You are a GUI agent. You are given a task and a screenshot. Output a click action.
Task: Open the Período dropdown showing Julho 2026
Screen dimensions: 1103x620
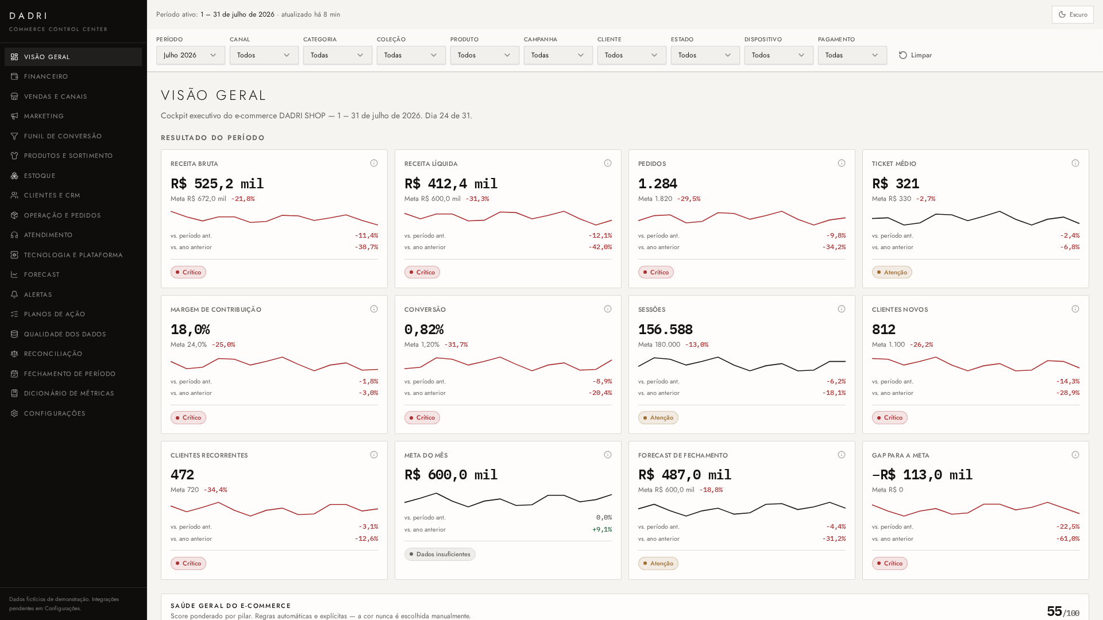tap(191, 55)
